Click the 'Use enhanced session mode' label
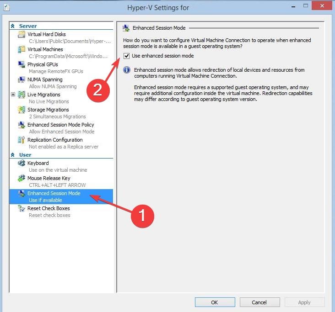The height and width of the screenshot is (312, 335). [x=163, y=56]
